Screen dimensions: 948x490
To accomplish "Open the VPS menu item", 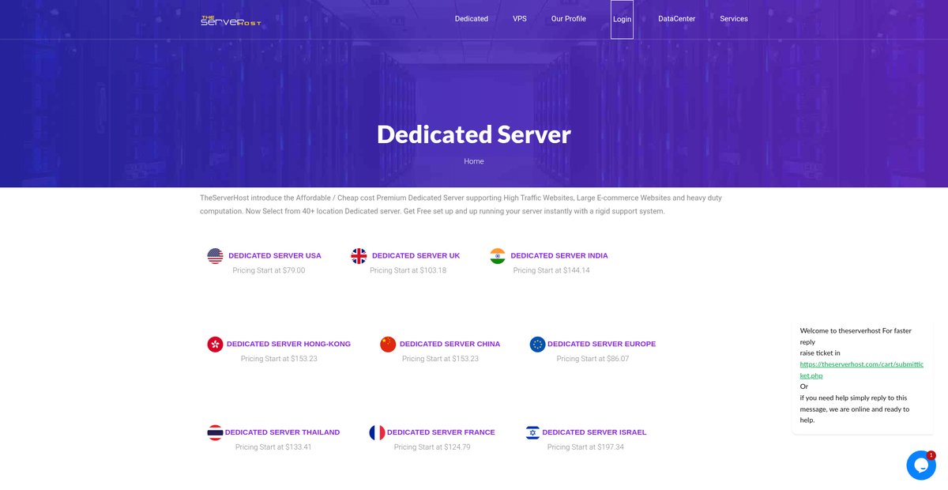I will [x=520, y=19].
